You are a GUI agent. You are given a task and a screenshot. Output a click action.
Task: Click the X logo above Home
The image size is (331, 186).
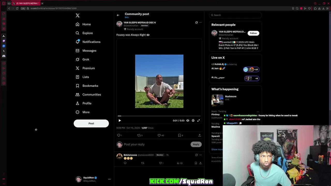[78, 16]
